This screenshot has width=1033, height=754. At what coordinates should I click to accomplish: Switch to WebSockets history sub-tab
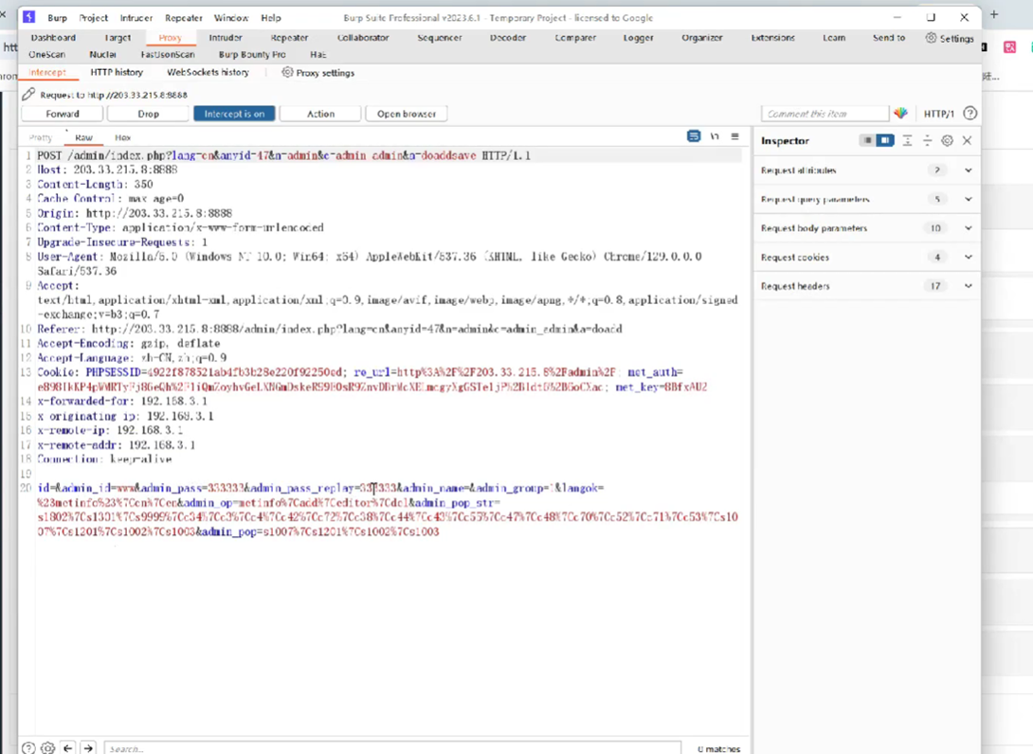click(208, 72)
